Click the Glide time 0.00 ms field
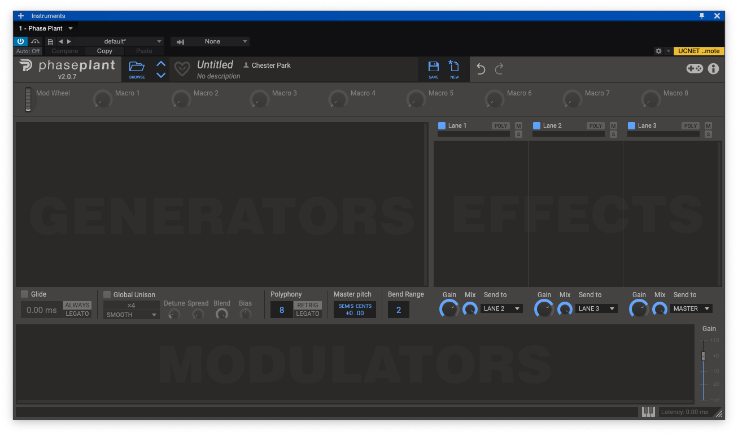 point(42,310)
